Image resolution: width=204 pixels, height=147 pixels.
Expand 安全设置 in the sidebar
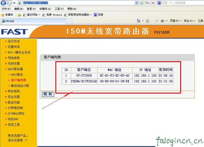click(x=14, y=97)
